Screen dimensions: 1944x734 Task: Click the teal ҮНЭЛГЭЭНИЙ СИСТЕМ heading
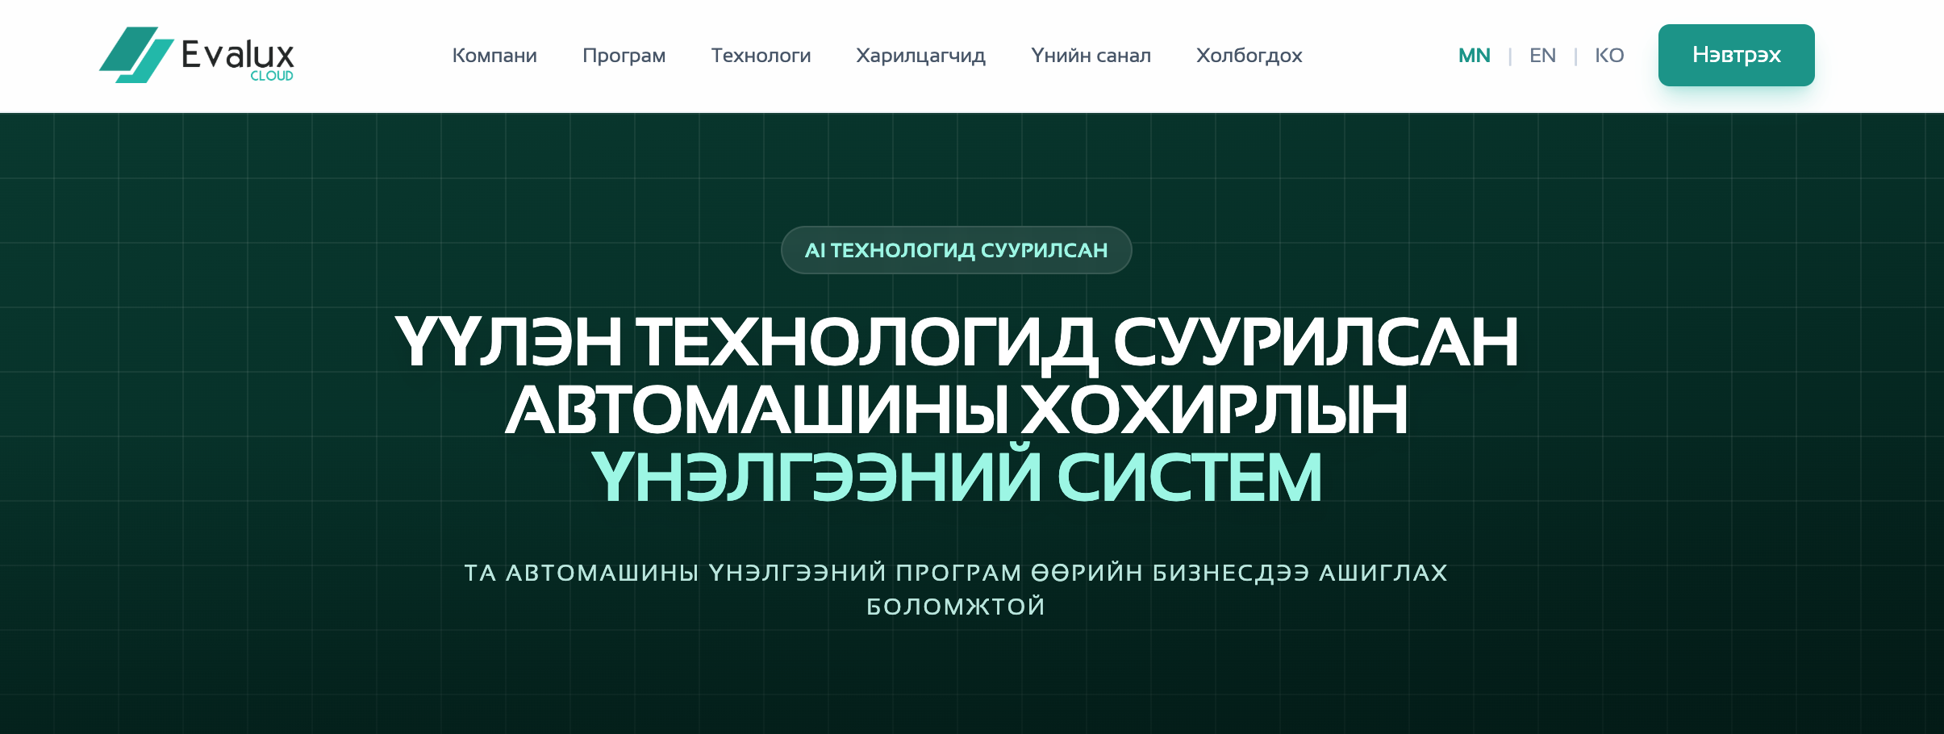pyautogui.click(x=956, y=478)
